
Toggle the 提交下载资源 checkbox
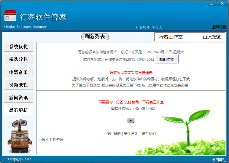point(40,140)
